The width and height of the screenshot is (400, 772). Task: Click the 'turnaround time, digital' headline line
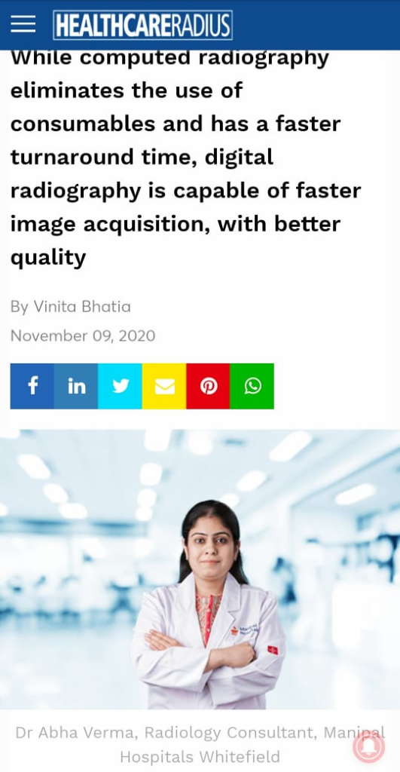tap(142, 157)
